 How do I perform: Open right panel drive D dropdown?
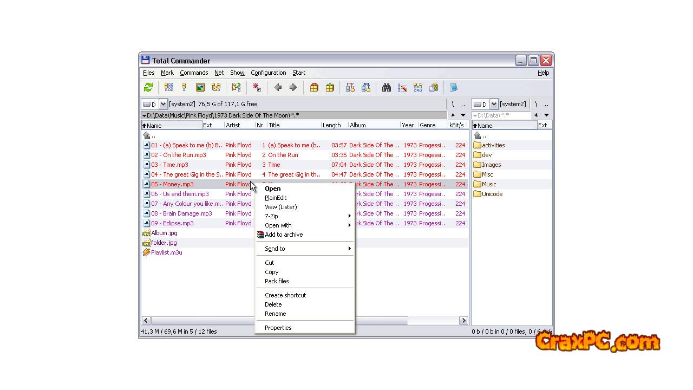tap(493, 104)
